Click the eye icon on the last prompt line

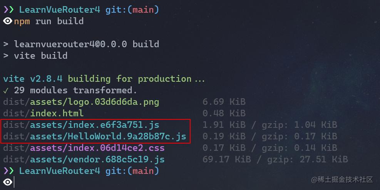tap(8, 182)
